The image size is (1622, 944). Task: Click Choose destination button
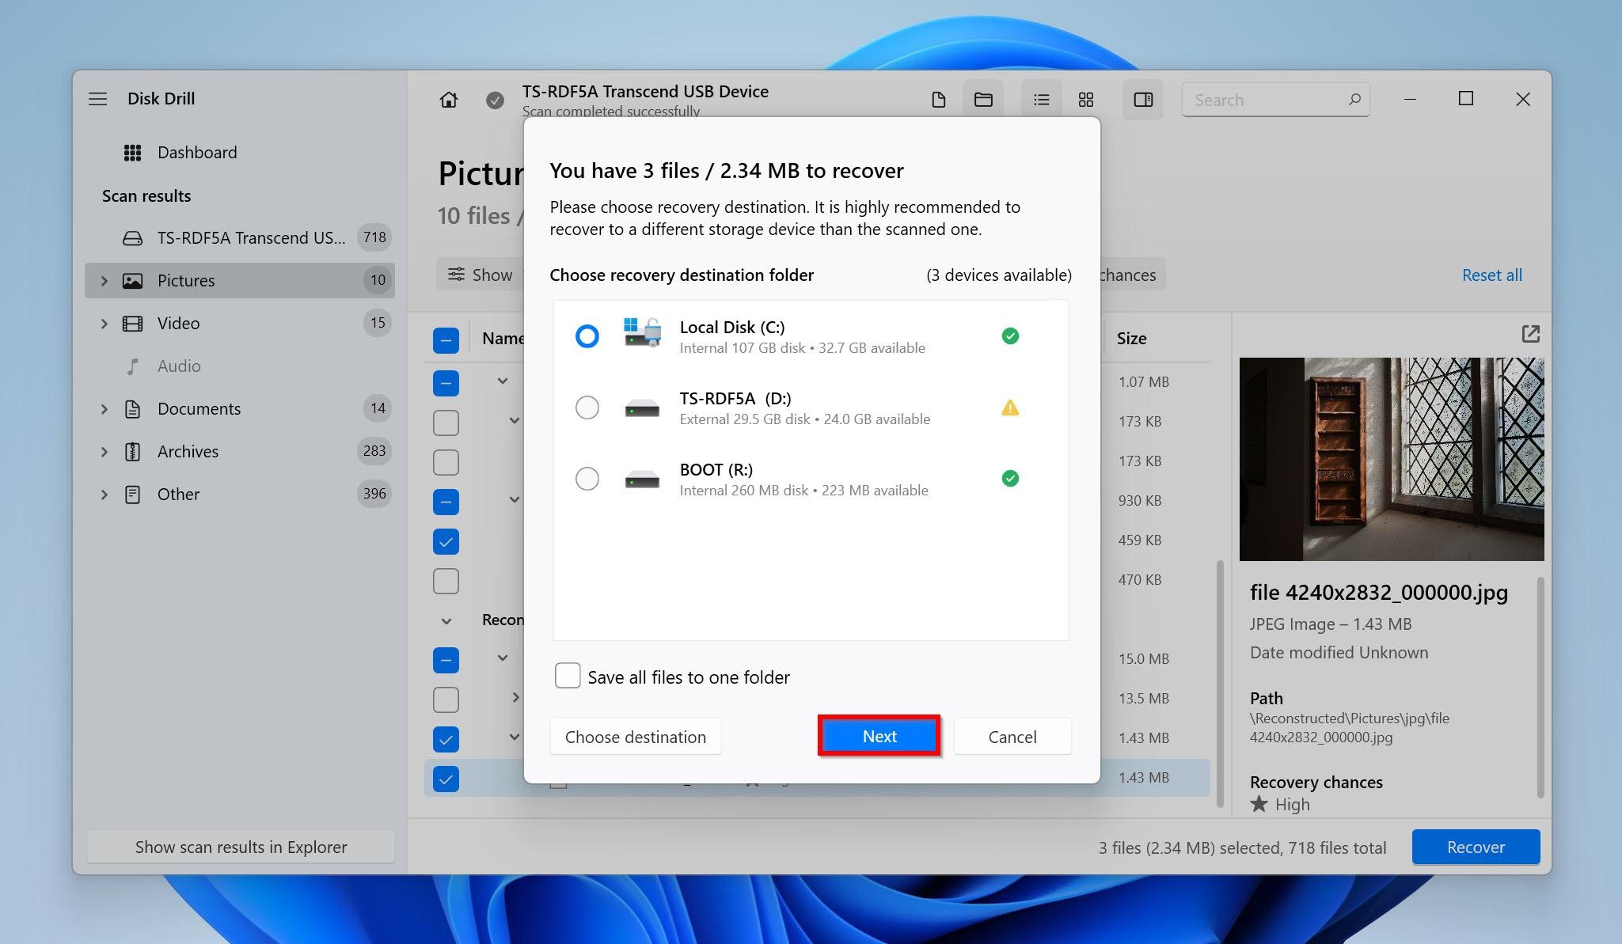635,736
